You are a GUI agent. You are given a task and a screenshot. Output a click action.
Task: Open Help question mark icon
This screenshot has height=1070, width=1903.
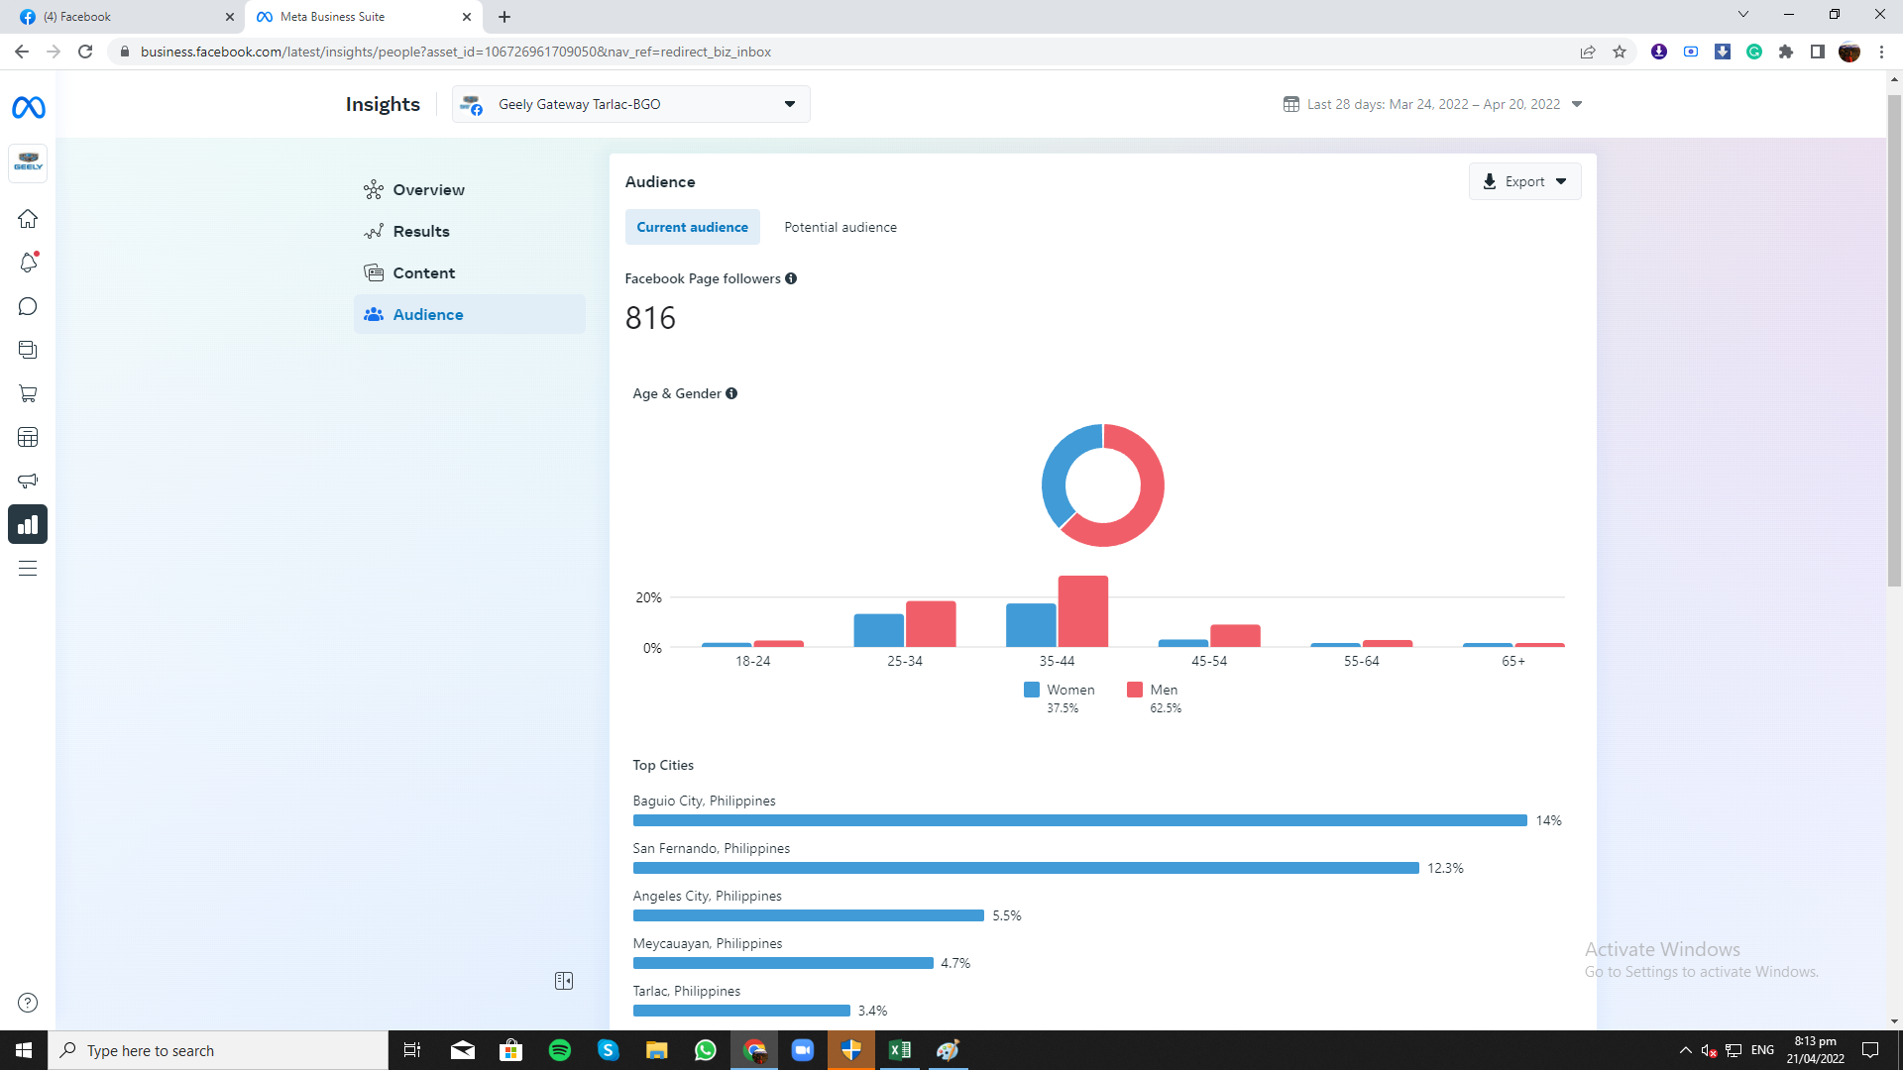(28, 1003)
